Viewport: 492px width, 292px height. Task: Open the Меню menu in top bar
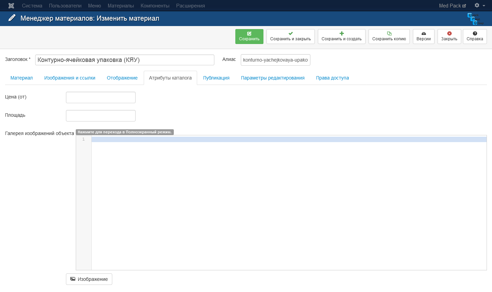click(x=95, y=6)
